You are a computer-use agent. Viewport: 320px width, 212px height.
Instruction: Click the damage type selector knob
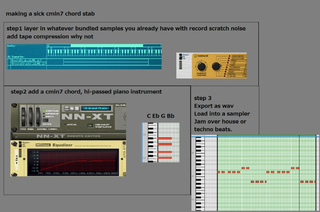216,66
